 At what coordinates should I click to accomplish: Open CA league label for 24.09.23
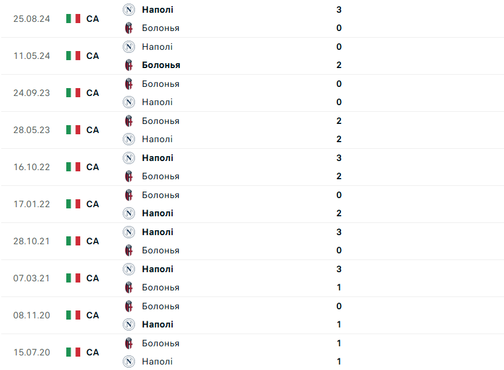92,93
